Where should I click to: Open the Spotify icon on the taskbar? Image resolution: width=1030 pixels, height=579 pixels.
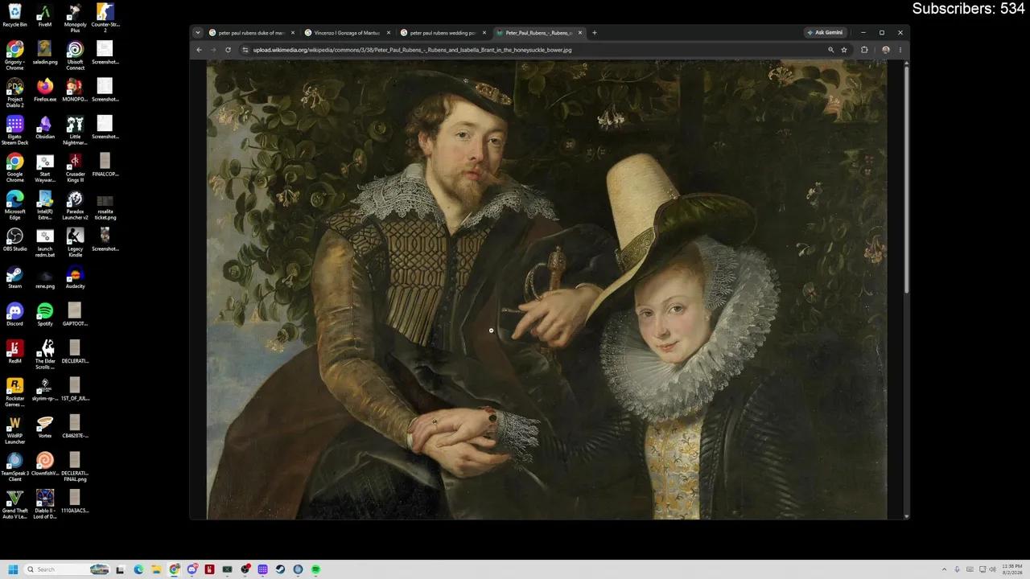315,569
